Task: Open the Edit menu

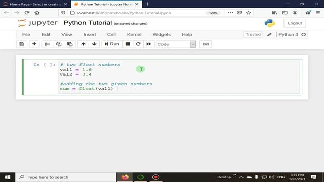Action: pyautogui.click(x=46, y=35)
